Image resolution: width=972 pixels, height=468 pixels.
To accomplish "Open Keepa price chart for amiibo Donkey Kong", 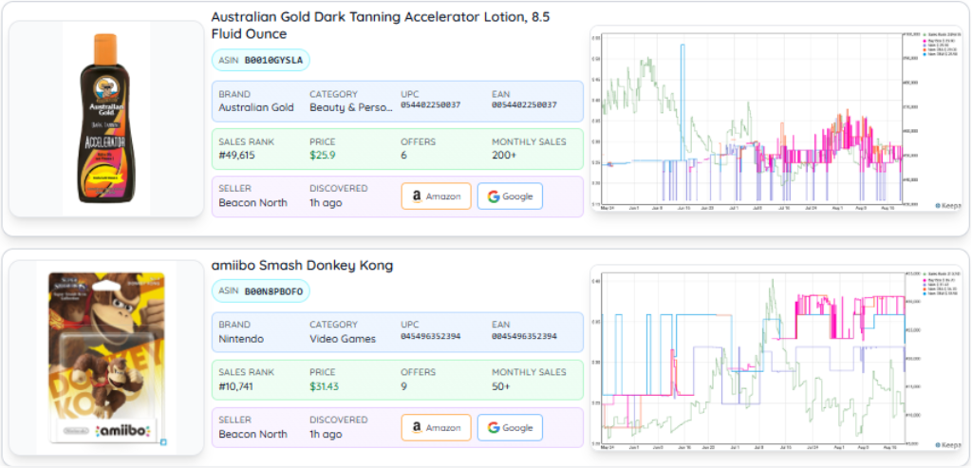I will [776, 357].
